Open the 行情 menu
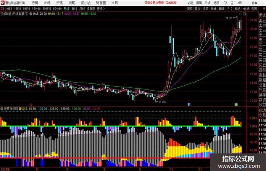Screen dimensions: 266x171 click(x=35, y=3)
